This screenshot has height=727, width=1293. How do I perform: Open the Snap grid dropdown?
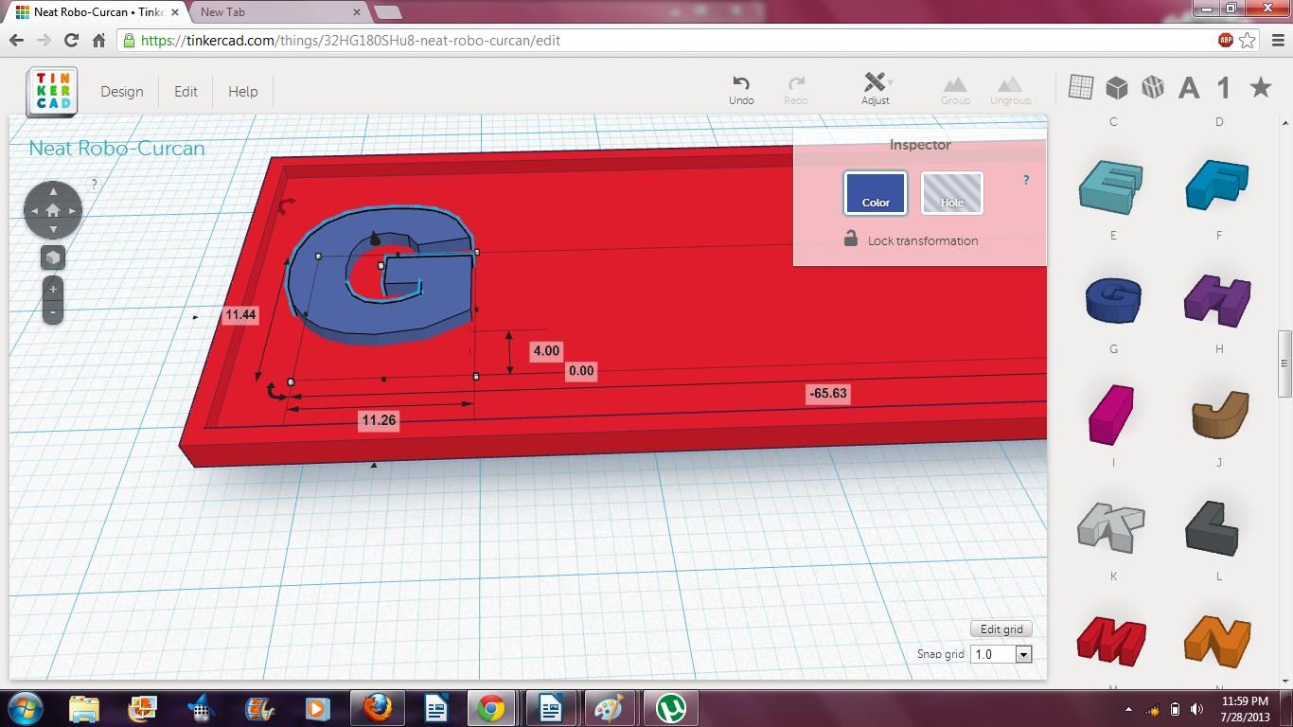[1022, 653]
